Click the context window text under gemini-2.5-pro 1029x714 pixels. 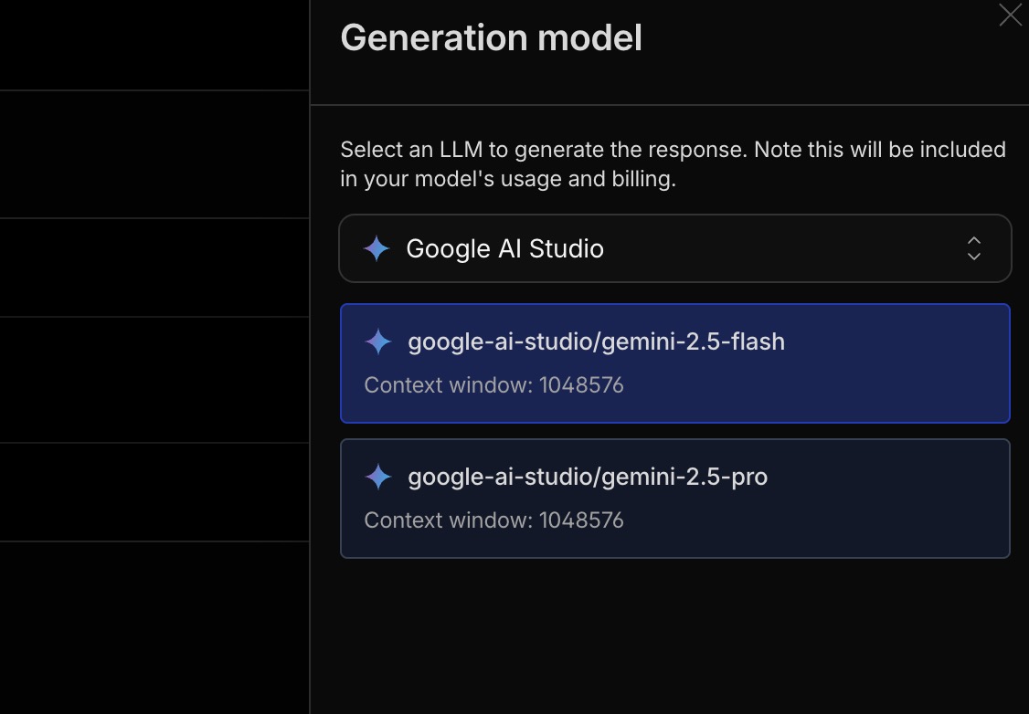(494, 520)
